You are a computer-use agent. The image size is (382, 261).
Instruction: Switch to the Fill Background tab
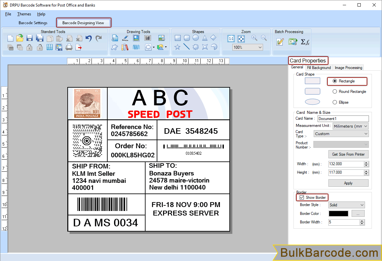319,68
